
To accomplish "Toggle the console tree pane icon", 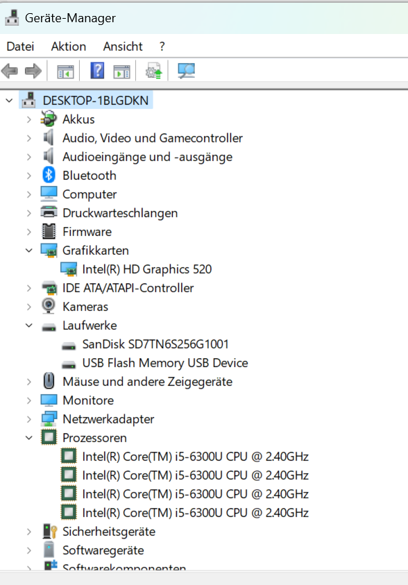I will tap(65, 71).
